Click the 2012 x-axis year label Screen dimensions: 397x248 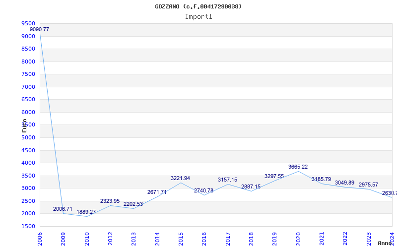[x=110, y=239]
